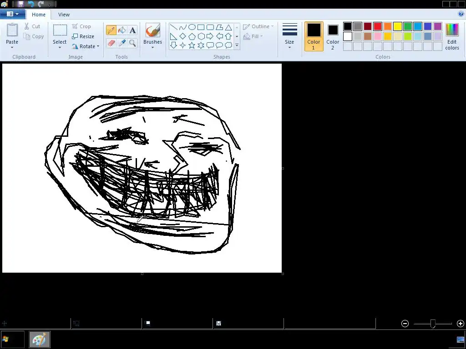Select the Fill with color bucket tool

[122, 30]
